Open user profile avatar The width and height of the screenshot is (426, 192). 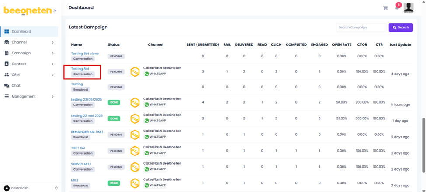[409, 7]
